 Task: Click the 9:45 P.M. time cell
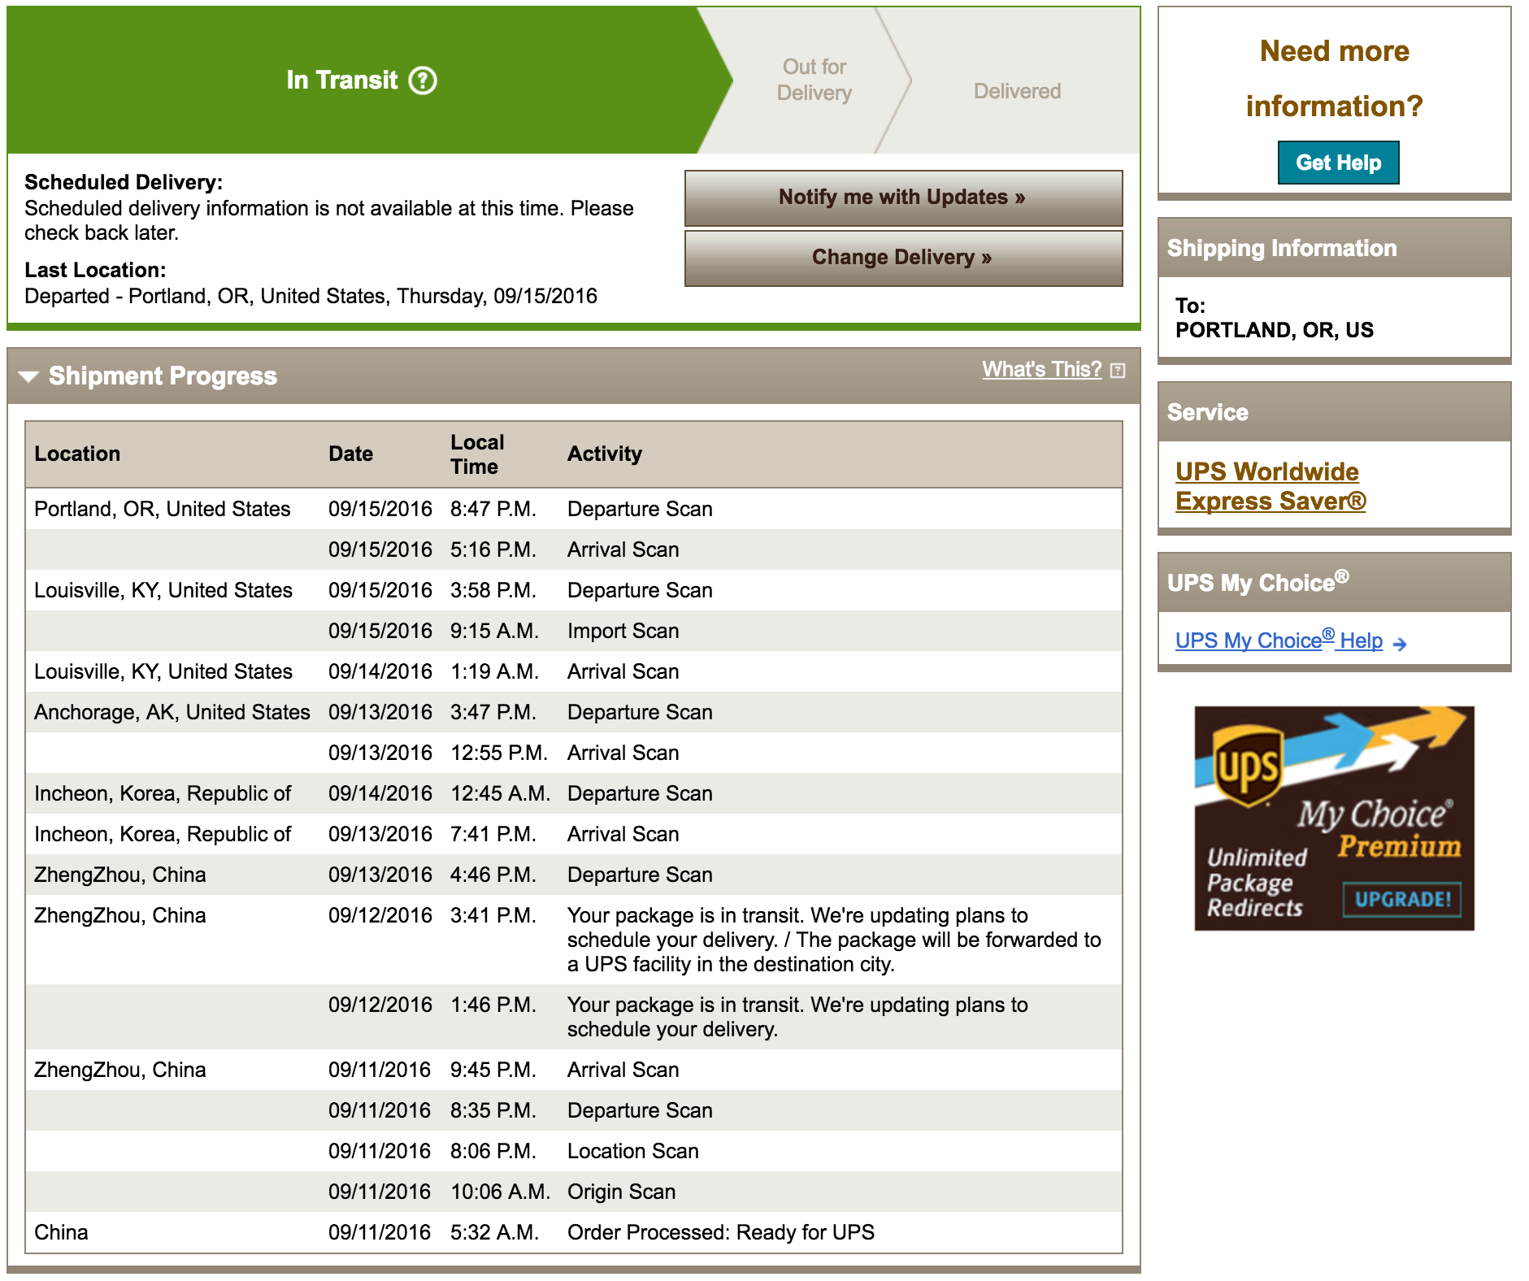tap(493, 1070)
